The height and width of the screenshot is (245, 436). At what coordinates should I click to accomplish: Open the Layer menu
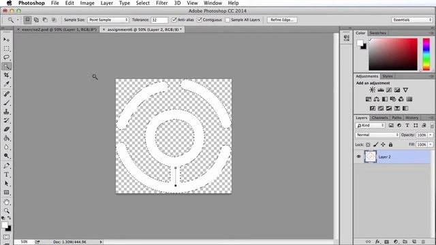click(106, 3)
